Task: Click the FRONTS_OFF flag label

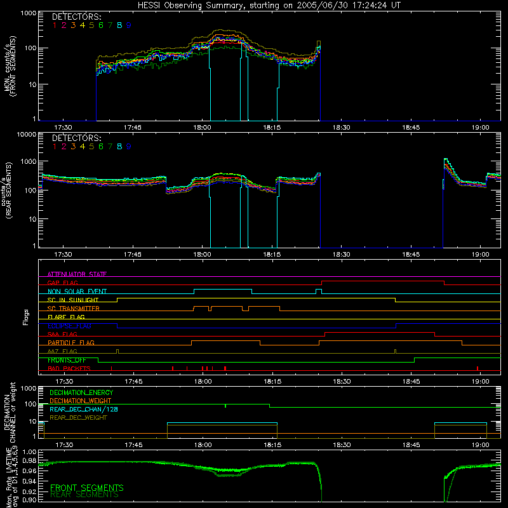Action: tap(67, 360)
